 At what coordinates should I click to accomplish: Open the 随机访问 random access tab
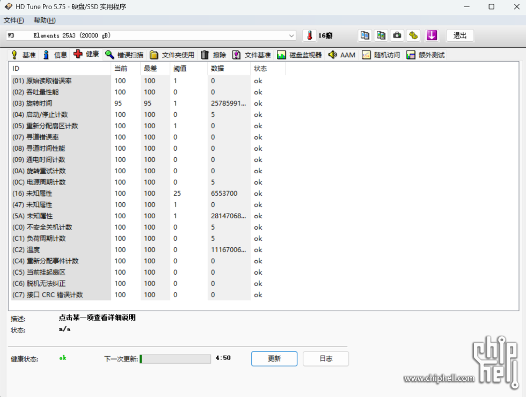click(381, 55)
